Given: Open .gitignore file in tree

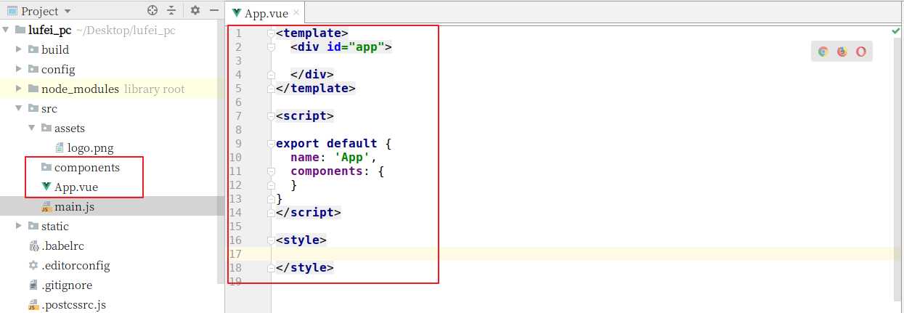Looking at the screenshot, I should [x=60, y=285].
